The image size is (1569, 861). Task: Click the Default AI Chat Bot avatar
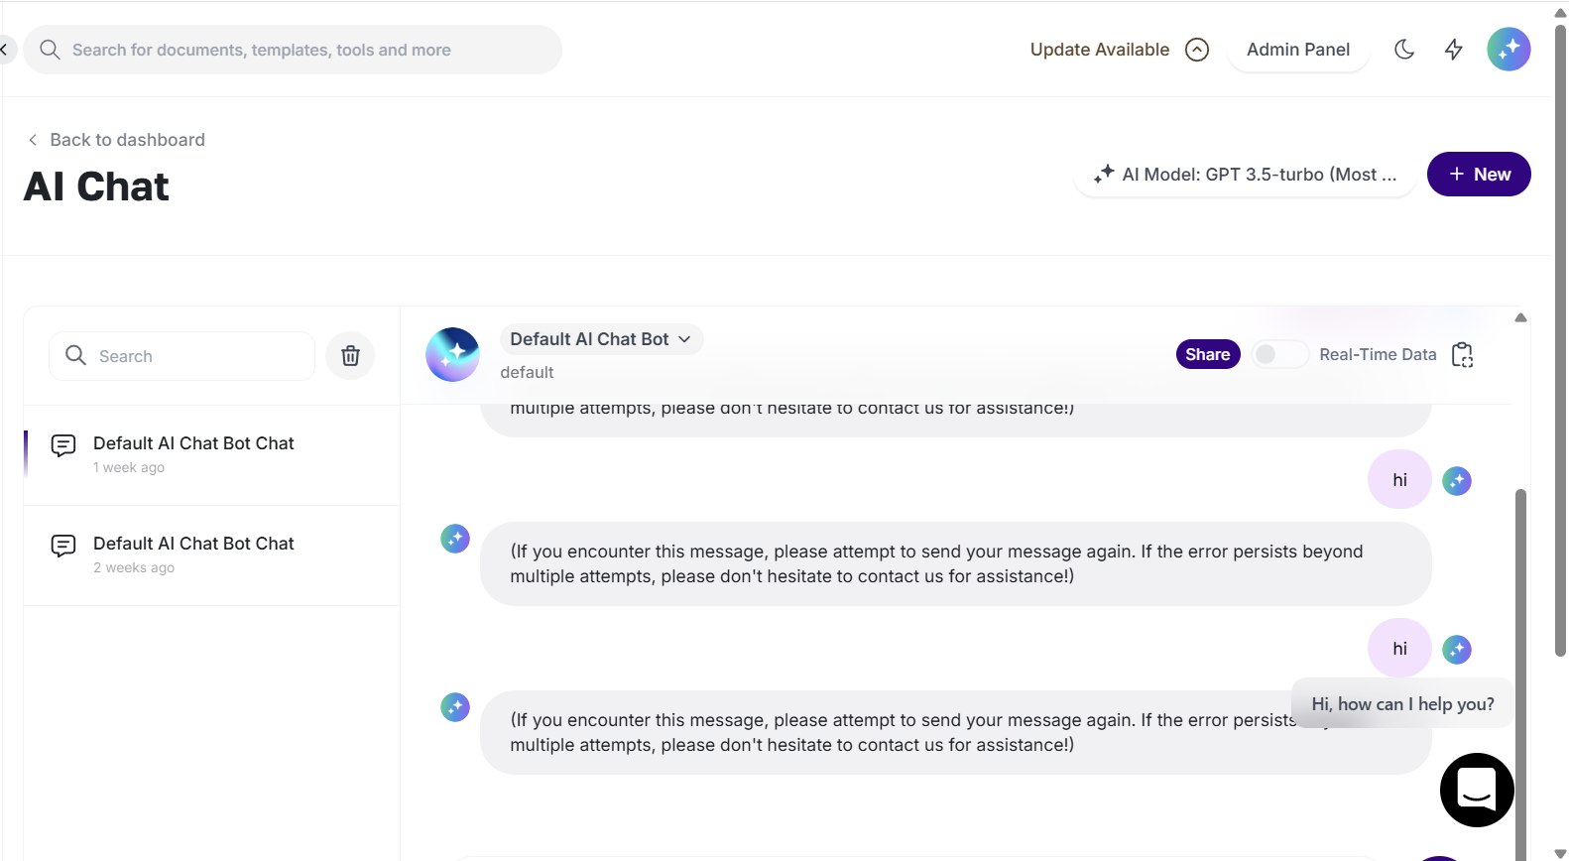coord(452,355)
